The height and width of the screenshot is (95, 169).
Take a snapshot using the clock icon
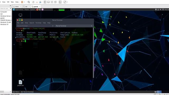[x=34, y=2]
